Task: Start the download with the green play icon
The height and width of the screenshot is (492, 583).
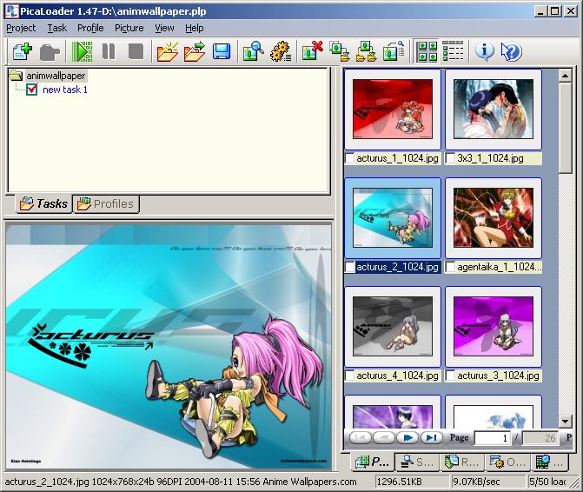Action: pyautogui.click(x=82, y=51)
